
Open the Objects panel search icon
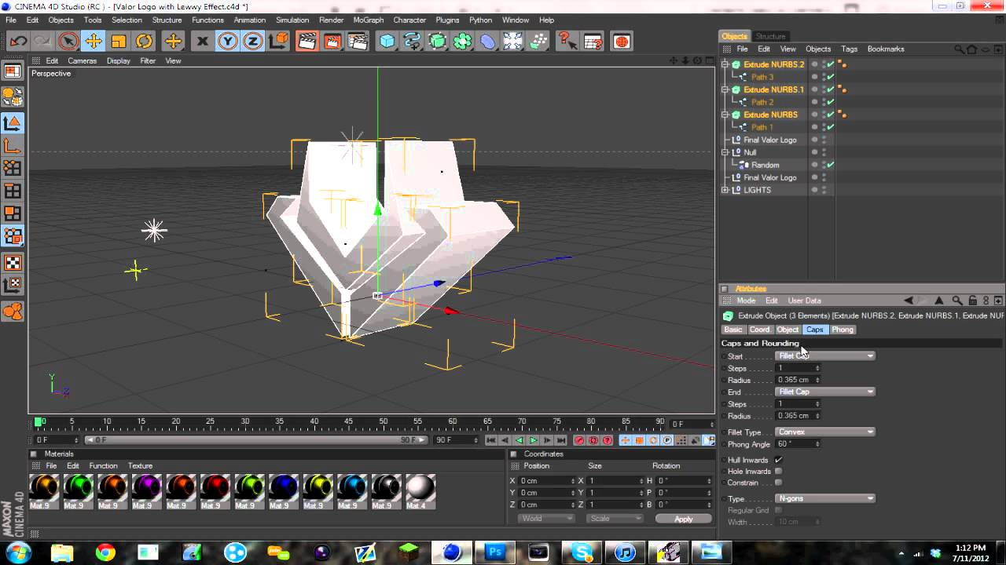(x=960, y=49)
